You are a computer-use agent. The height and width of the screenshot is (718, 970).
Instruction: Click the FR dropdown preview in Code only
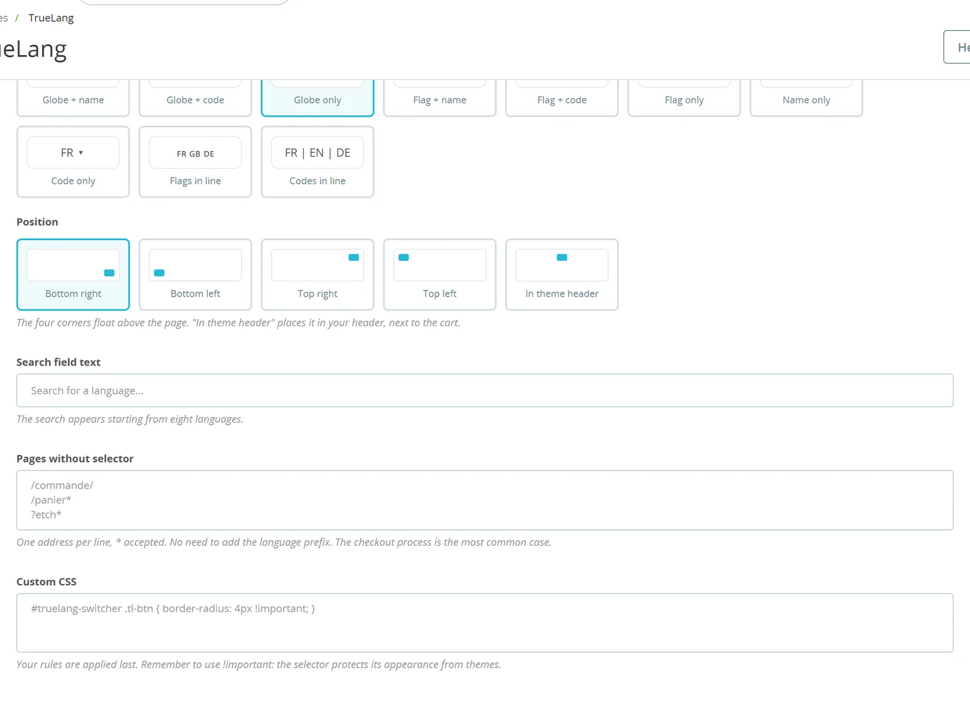click(73, 152)
